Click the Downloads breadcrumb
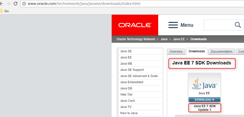The height and width of the screenshot is (117, 244). coord(199,39)
